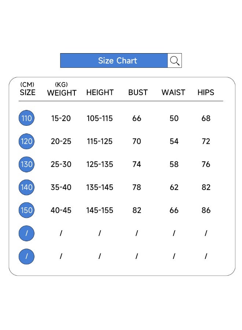Click the HEIGHT column header
This screenshot has height=330, width=242.
(100, 92)
